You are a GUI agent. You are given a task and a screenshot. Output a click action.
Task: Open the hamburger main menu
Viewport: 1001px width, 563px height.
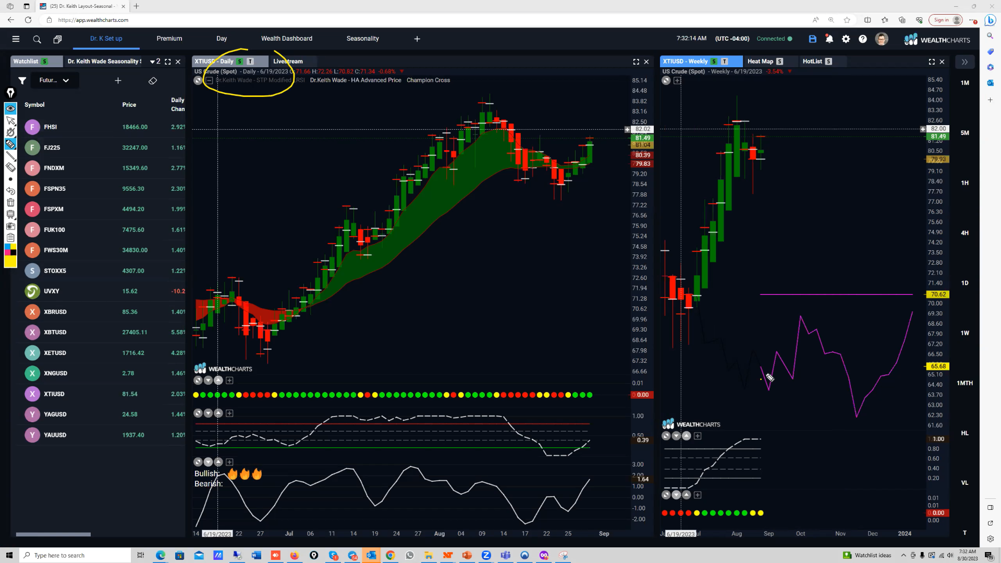[16, 39]
